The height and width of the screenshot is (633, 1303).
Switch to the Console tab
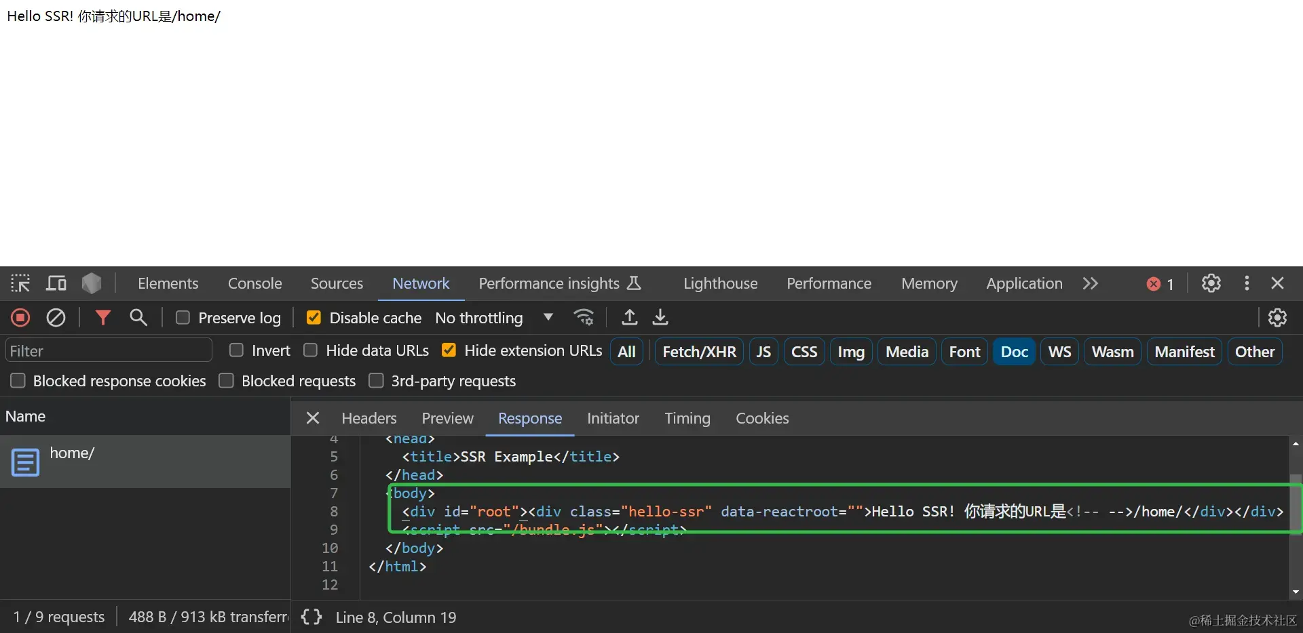click(x=254, y=283)
